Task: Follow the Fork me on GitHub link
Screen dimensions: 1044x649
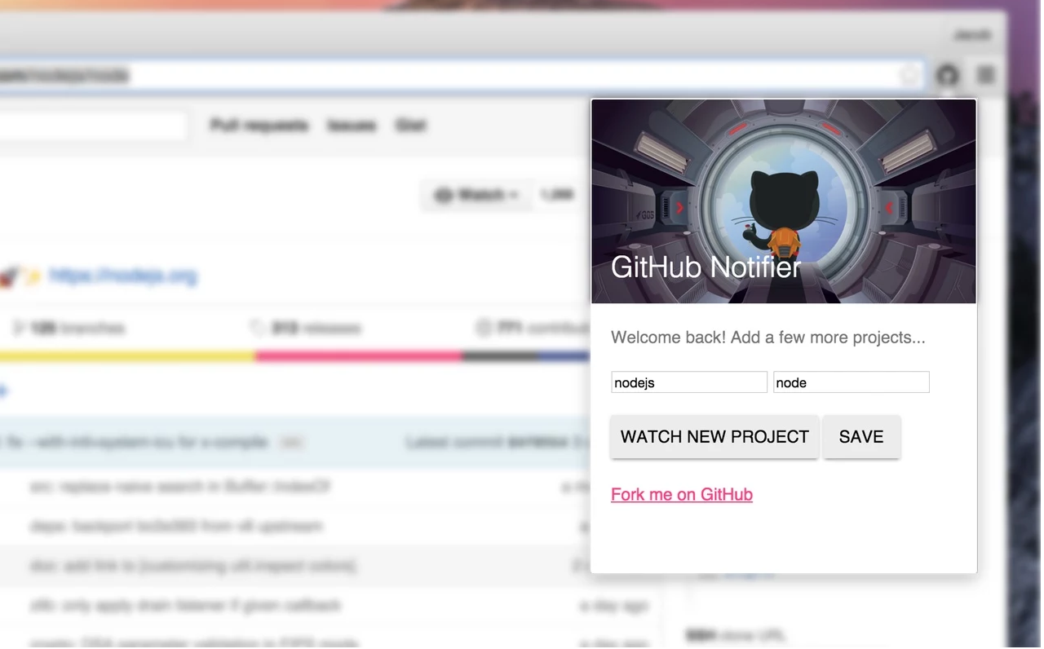Action: (682, 494)
